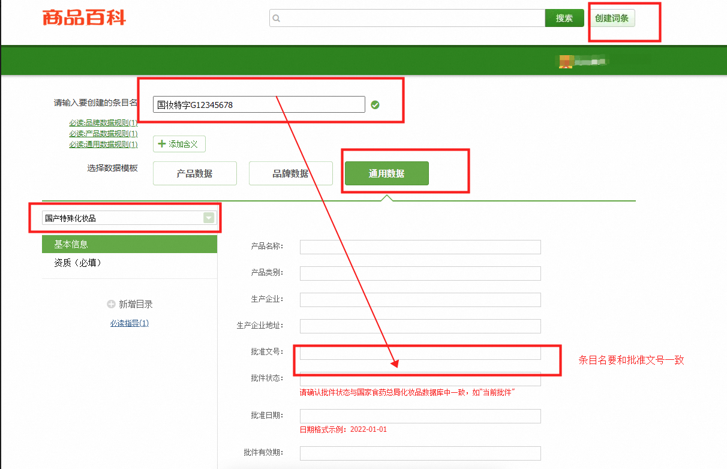Click the blurred user avatar
727x469 pixels.
[564, 61]
